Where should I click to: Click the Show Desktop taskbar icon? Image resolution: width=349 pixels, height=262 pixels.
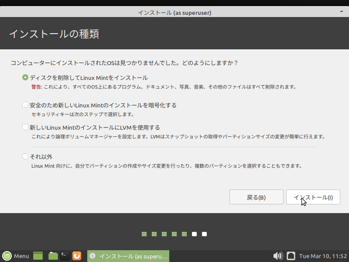tap(38, 256)
